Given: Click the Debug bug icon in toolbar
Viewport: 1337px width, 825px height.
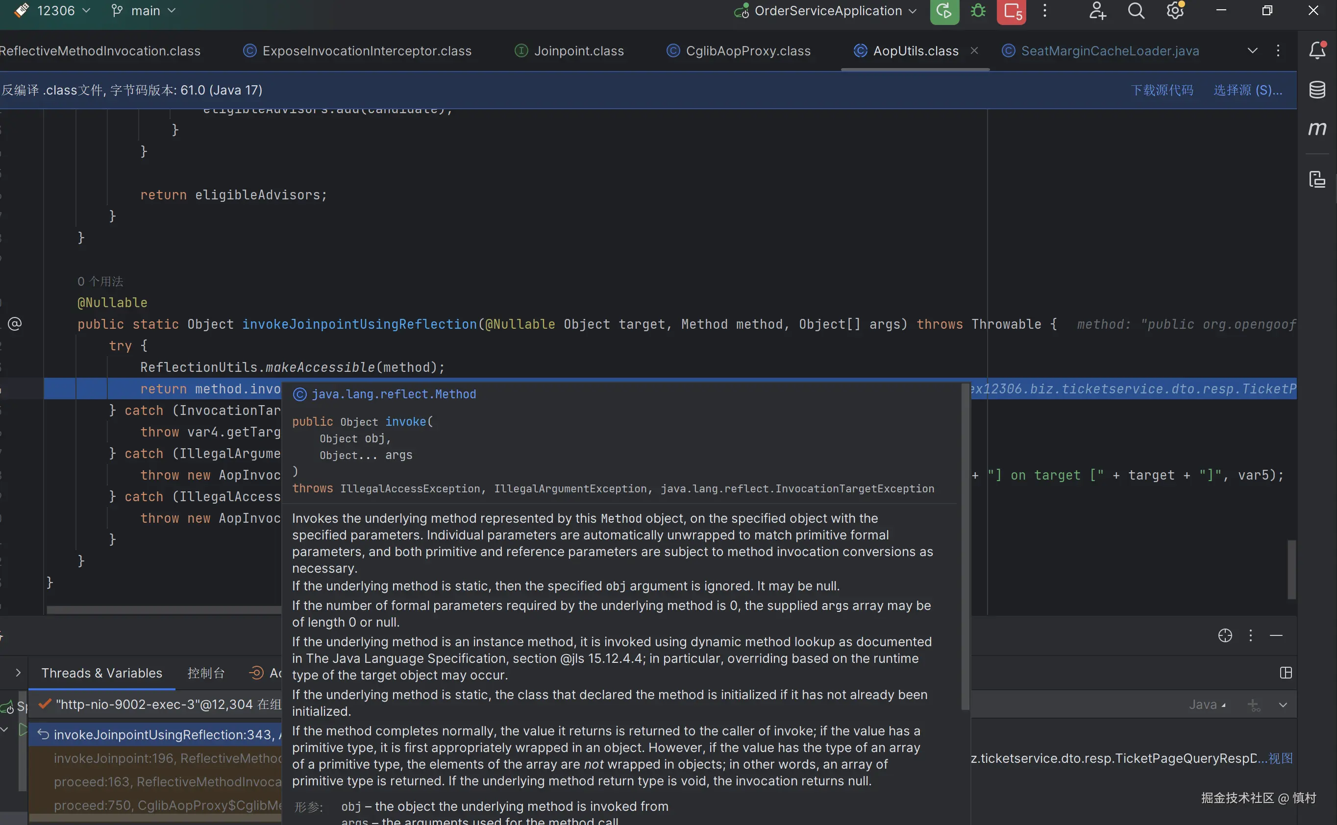Looking at the screenshot, I should [978, 11].
